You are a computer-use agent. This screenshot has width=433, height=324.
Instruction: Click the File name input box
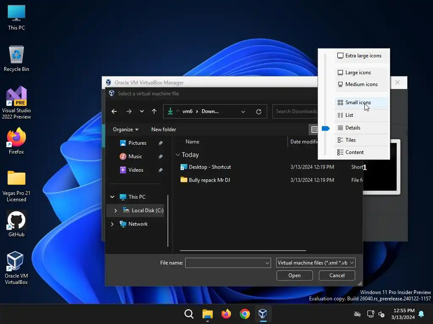pyautogui.click(x=228, y=263)
